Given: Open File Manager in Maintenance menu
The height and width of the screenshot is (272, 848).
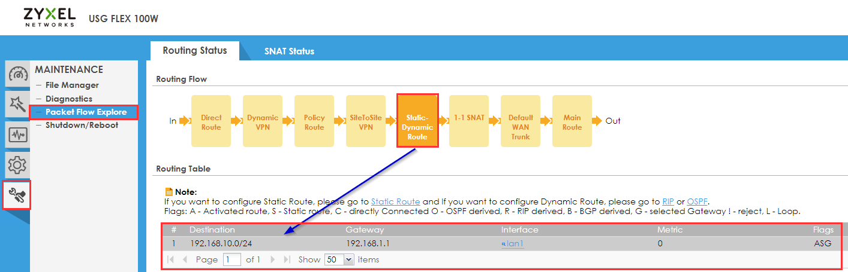Looking at the screenshot, I should [72, 85].
